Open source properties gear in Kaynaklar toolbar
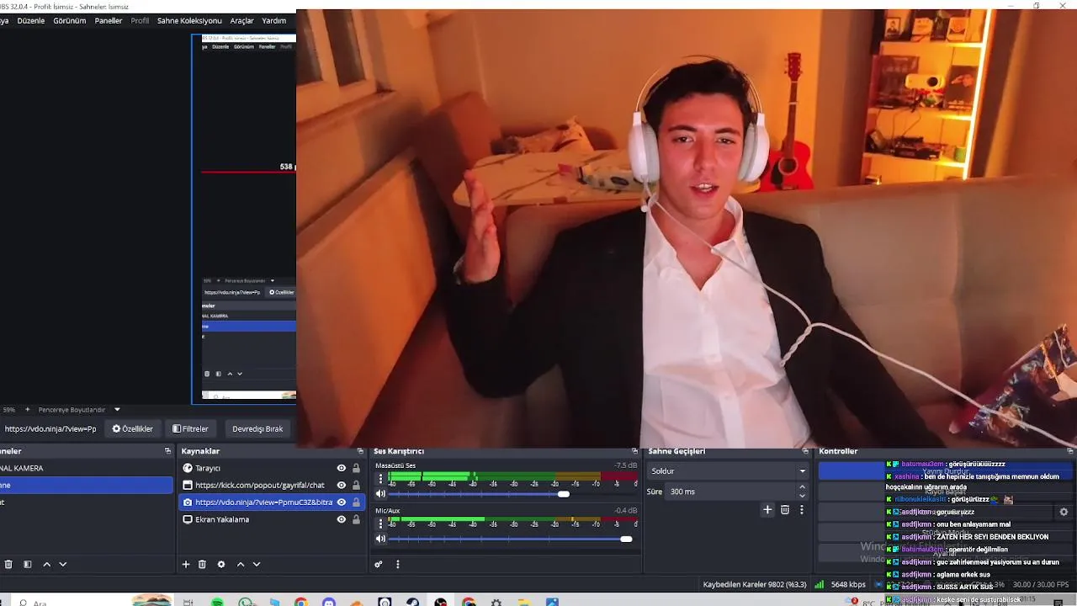 tap(221, 565)
